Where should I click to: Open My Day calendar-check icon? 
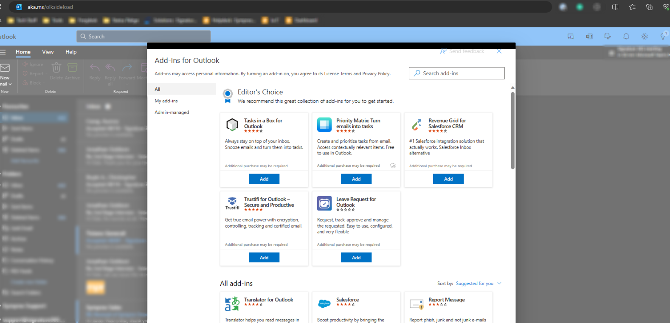point(608,37)
